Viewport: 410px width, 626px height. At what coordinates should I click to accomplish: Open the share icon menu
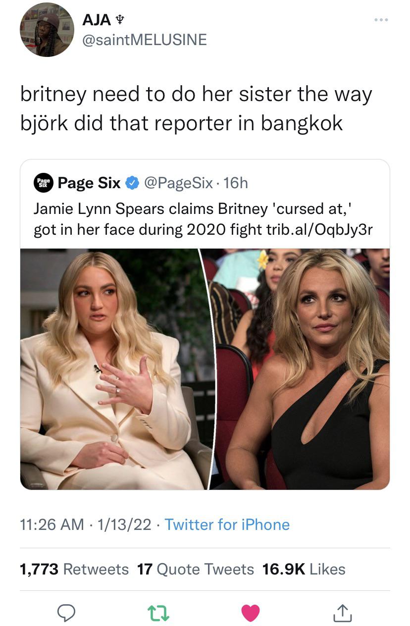tap(342, 613)
